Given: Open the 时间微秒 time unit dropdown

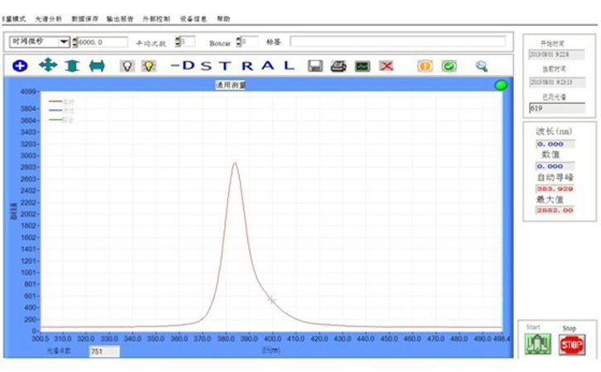Looking at the screenshot, I should 64,42.
